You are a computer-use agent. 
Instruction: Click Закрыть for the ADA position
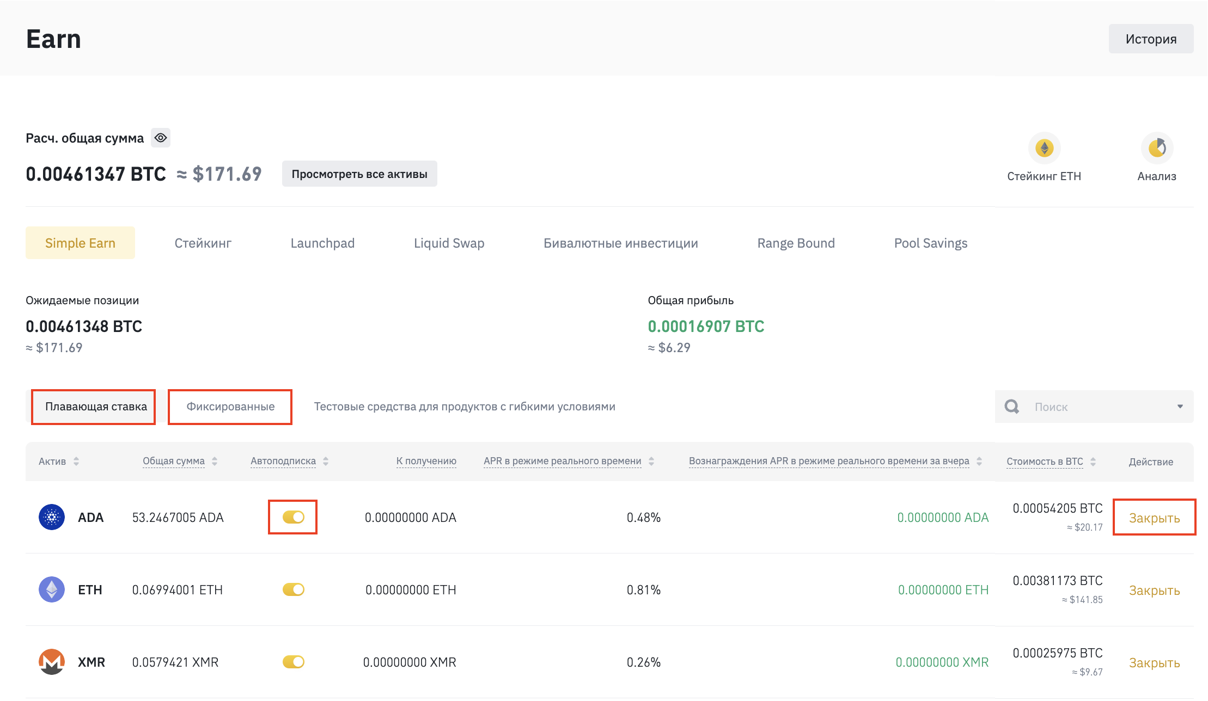1154,518
